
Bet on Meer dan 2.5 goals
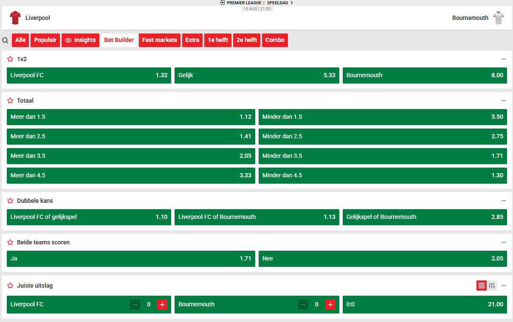click(131, 137)
